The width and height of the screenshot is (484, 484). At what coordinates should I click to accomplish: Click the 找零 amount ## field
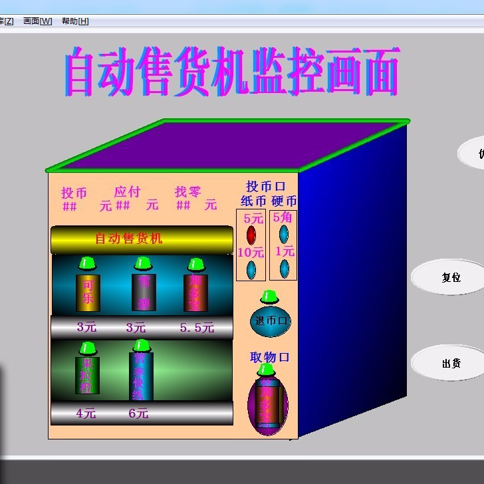click(x=183, y=205)
